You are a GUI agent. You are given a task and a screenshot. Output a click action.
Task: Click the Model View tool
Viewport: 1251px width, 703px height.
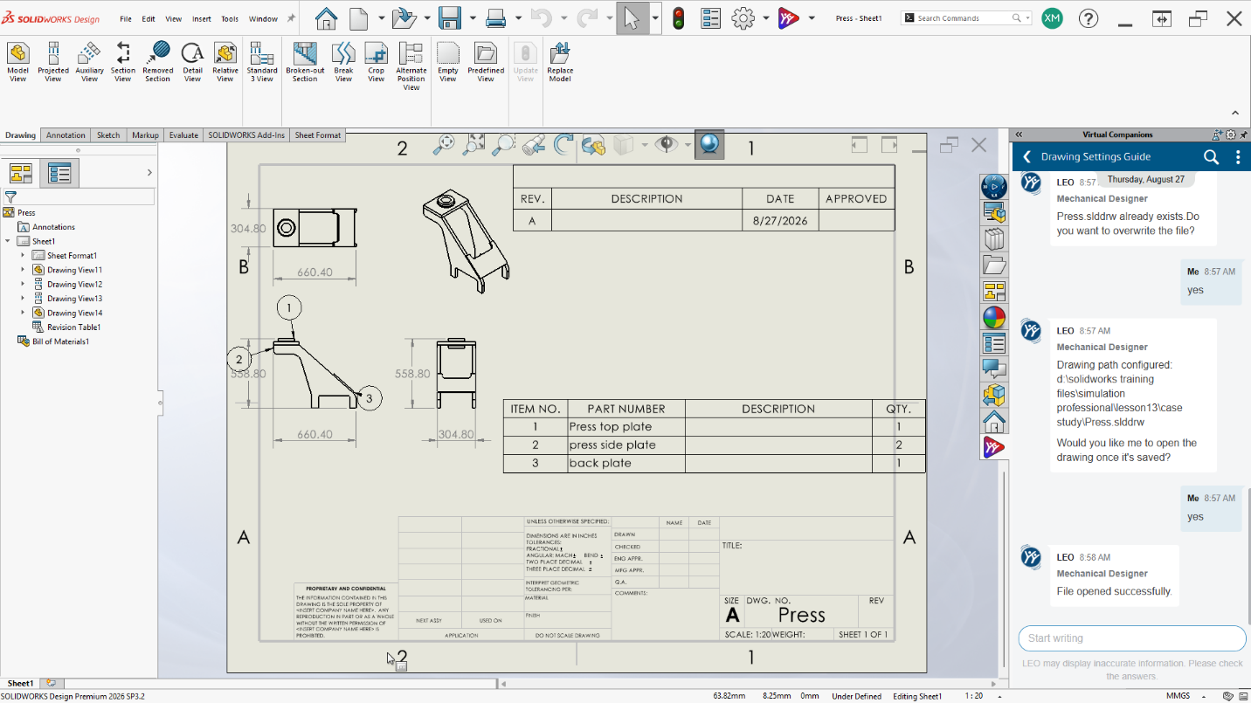pos(17,62)
